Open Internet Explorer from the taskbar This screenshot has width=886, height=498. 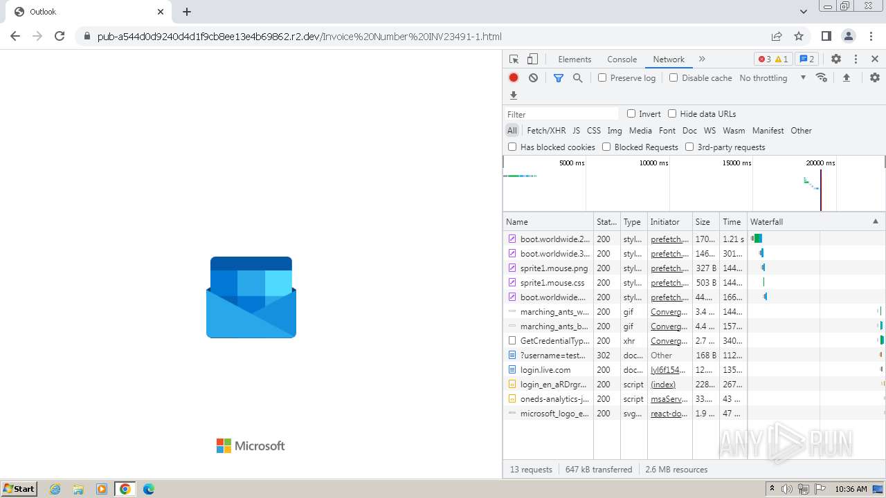(55, 489)
